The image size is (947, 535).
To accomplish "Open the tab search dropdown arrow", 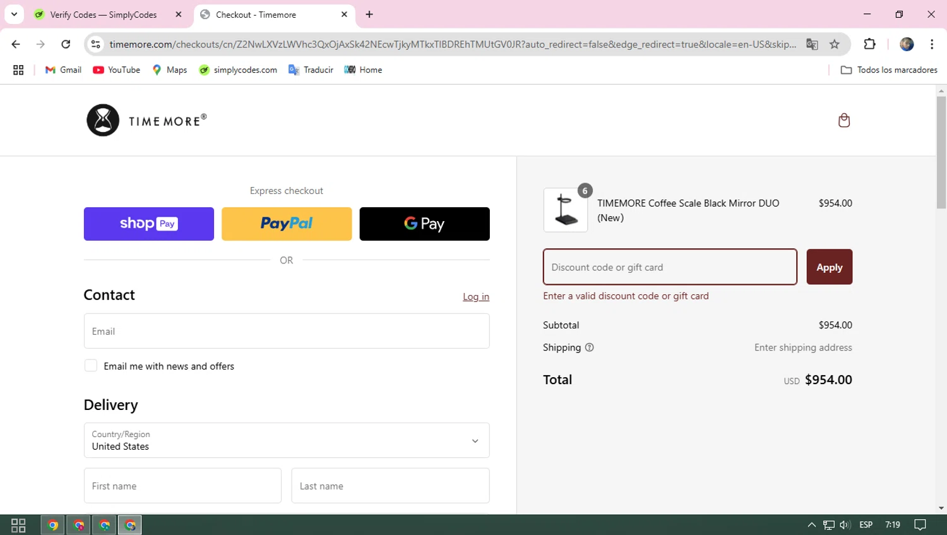I will pyautogui.click(x=14, y=15).
